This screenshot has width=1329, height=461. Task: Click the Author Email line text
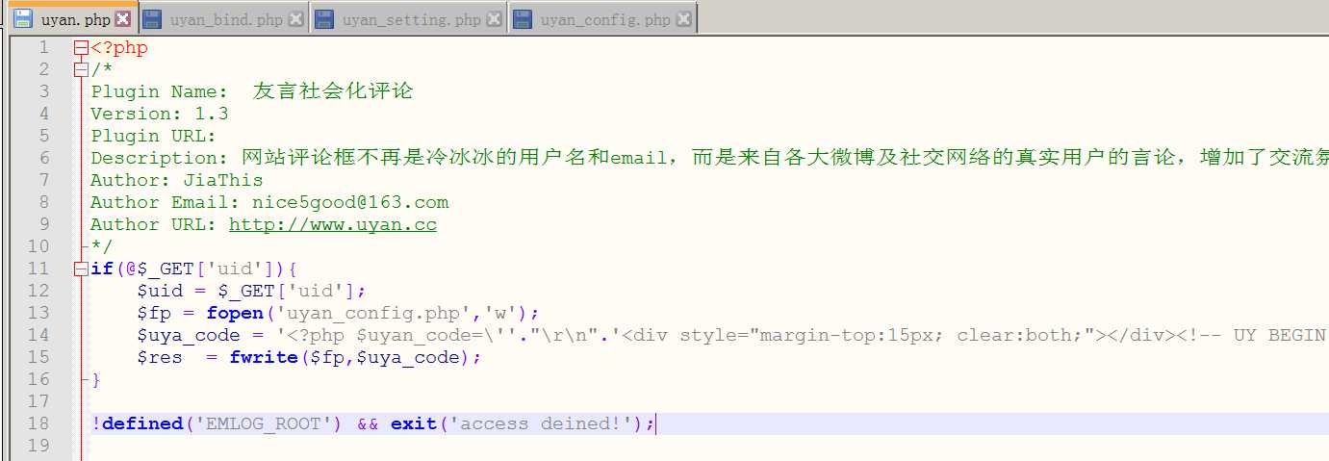point(269,203)
